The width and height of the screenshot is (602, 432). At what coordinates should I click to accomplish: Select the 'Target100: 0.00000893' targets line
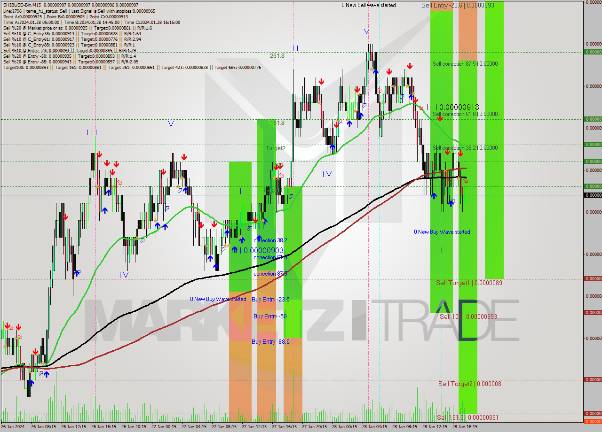132,67
